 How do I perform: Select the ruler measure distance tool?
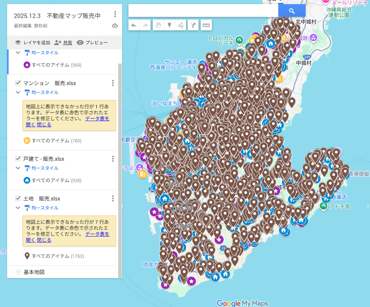(x=206, y=25)
